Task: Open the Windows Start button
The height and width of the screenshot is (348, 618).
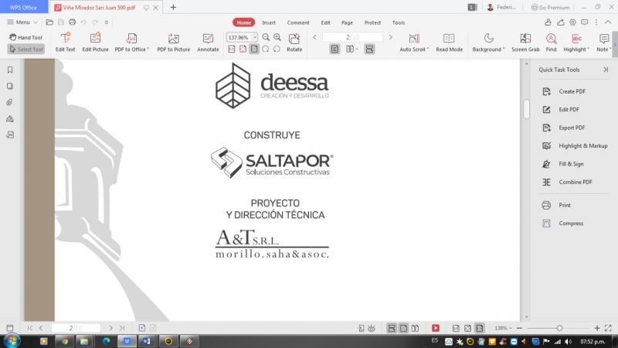Action: 12,341
